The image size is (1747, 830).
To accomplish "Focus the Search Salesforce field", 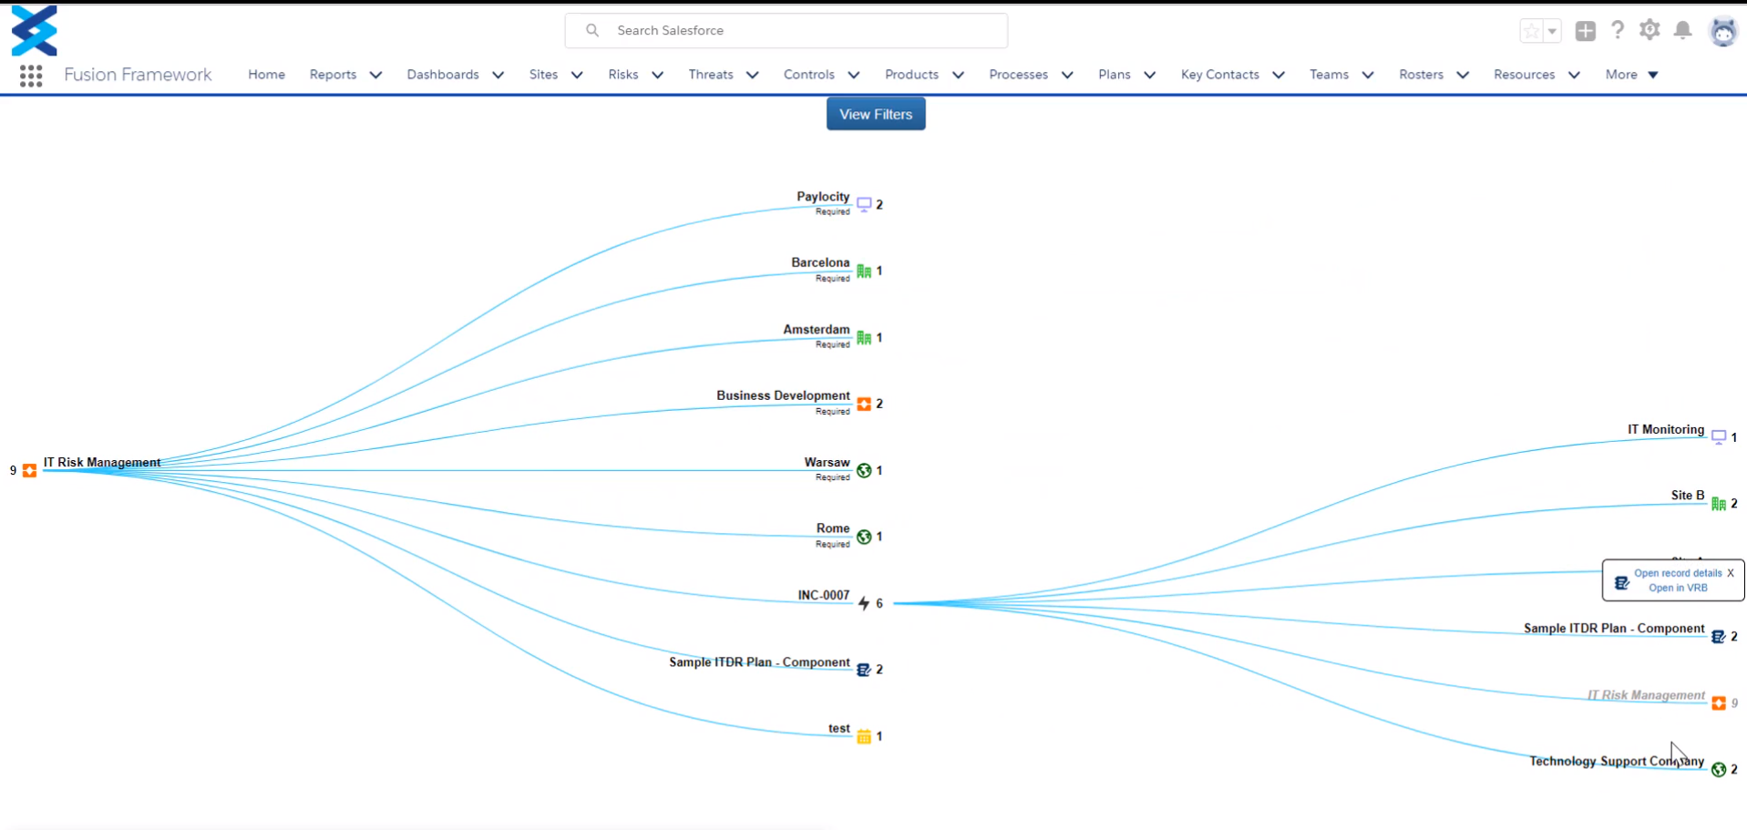I will tap(786, 30).
